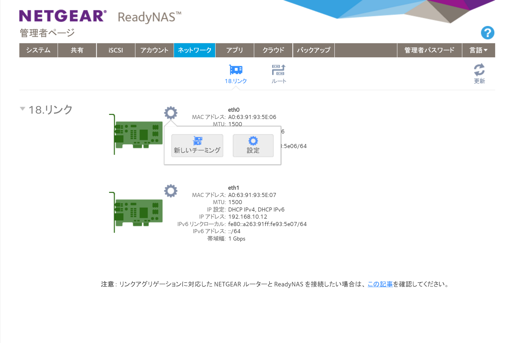Click the 18.リンク section heading text
The width and height of the screenshot is (514, 343).
(x=50, y=110)
